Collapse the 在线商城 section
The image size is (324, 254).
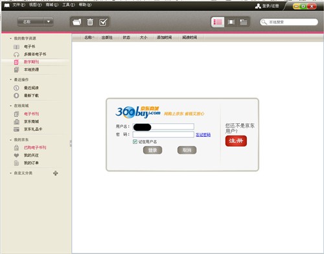[10, 106]
